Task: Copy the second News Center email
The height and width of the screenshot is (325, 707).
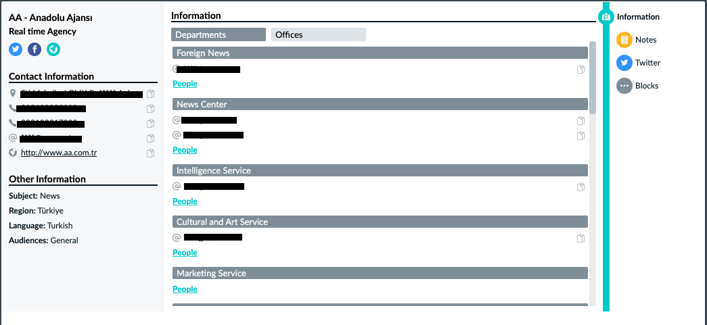Action: (x=580, y=136)
